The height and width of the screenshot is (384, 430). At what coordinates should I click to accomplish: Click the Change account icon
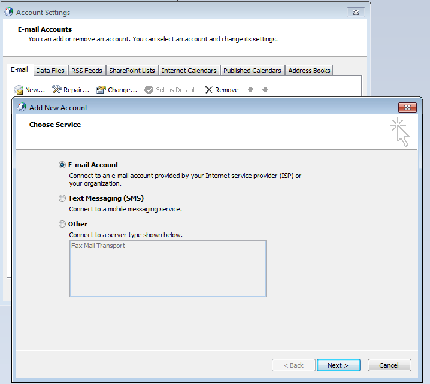(x=101, y=90)
